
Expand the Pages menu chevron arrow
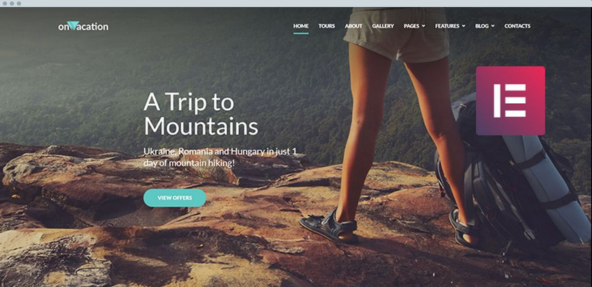423,26
